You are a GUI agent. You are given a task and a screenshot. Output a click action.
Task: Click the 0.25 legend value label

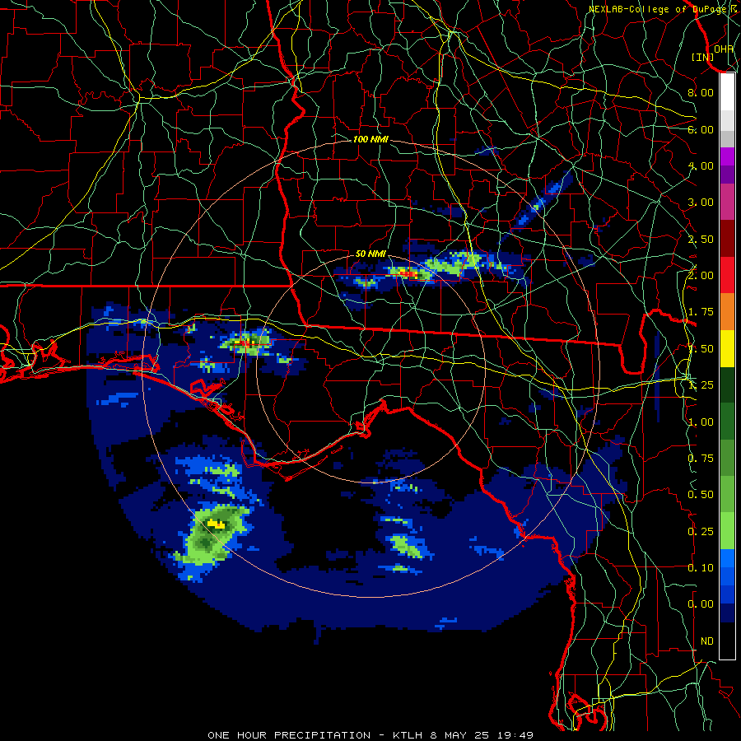(x=701, y=532)
